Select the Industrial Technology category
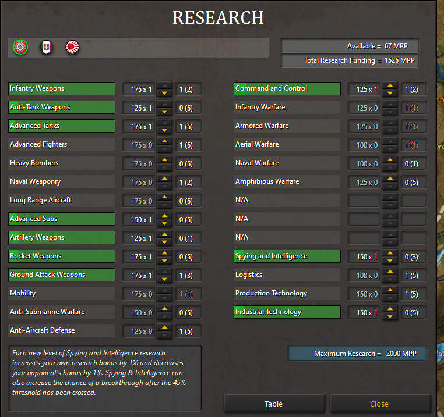The image size is (444, 417). pyautogui.click(x=287, y=312)
